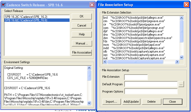Close the File Association Setup dialog via X
The image size is (191, 112).
pyautogui.click(x=186, y=5)
